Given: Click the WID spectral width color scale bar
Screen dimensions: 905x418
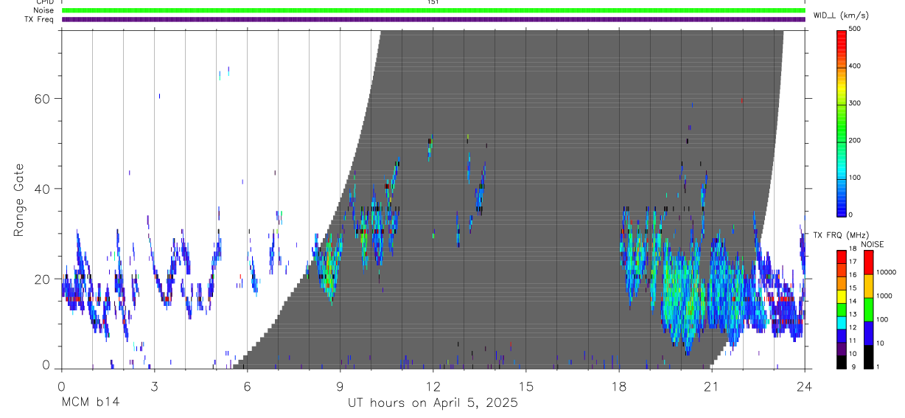Looking at the screenshot, I should [x=842, y=122].
